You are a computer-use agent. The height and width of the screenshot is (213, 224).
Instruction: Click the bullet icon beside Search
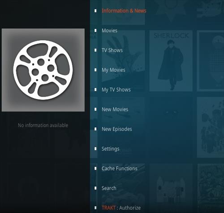pyautogui.click(x=95, y=188)
